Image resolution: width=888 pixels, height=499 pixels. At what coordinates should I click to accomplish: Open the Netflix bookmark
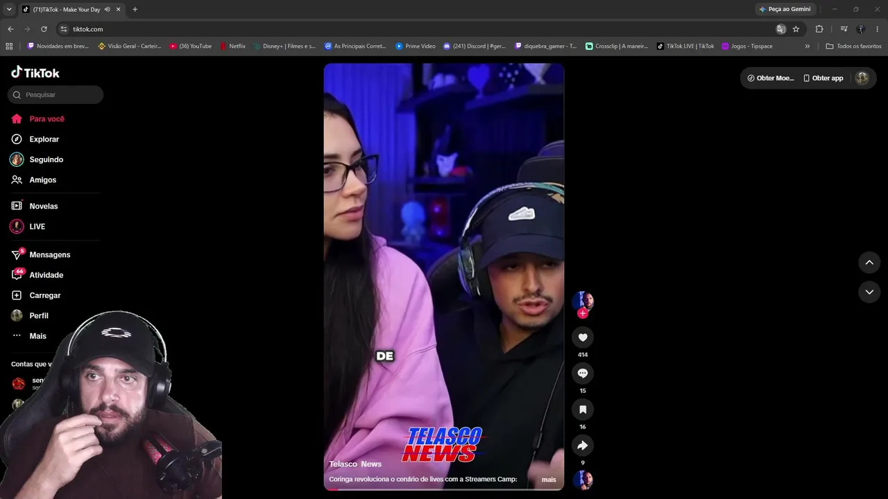[x=232, y=46]
